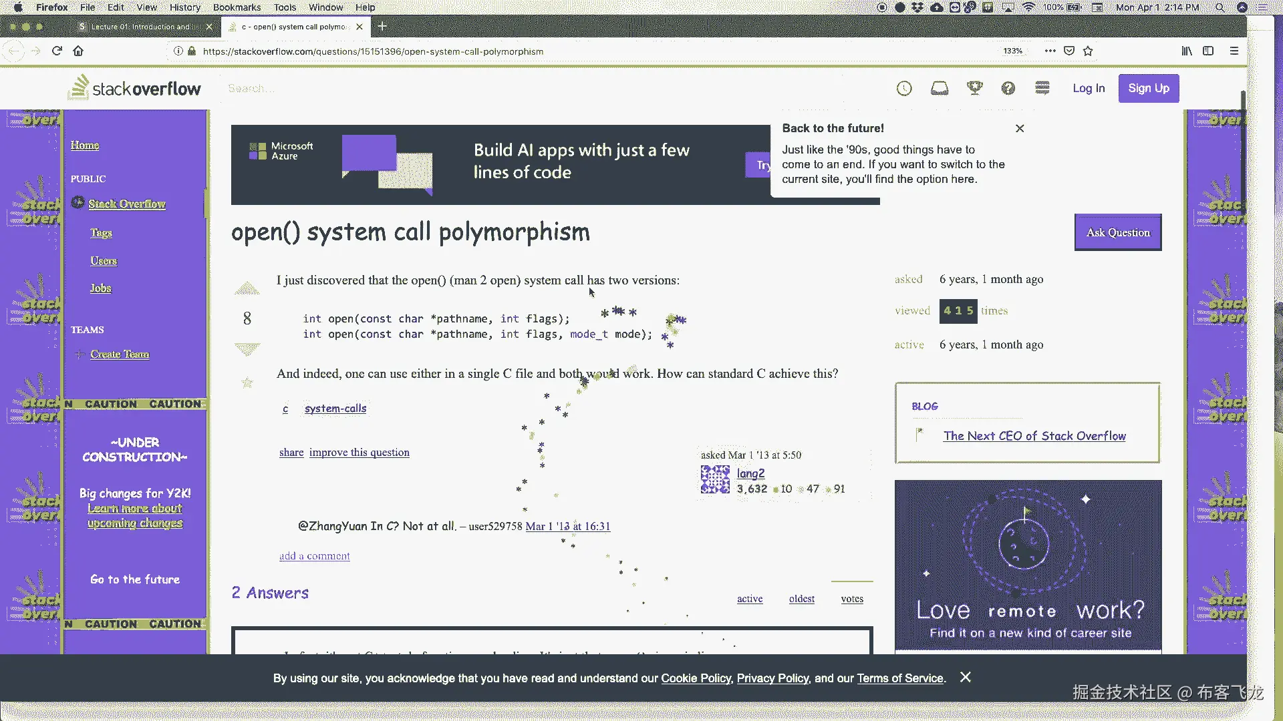Bookmark this page with star icon
1283x721 pixels.
pos(1088,51)
